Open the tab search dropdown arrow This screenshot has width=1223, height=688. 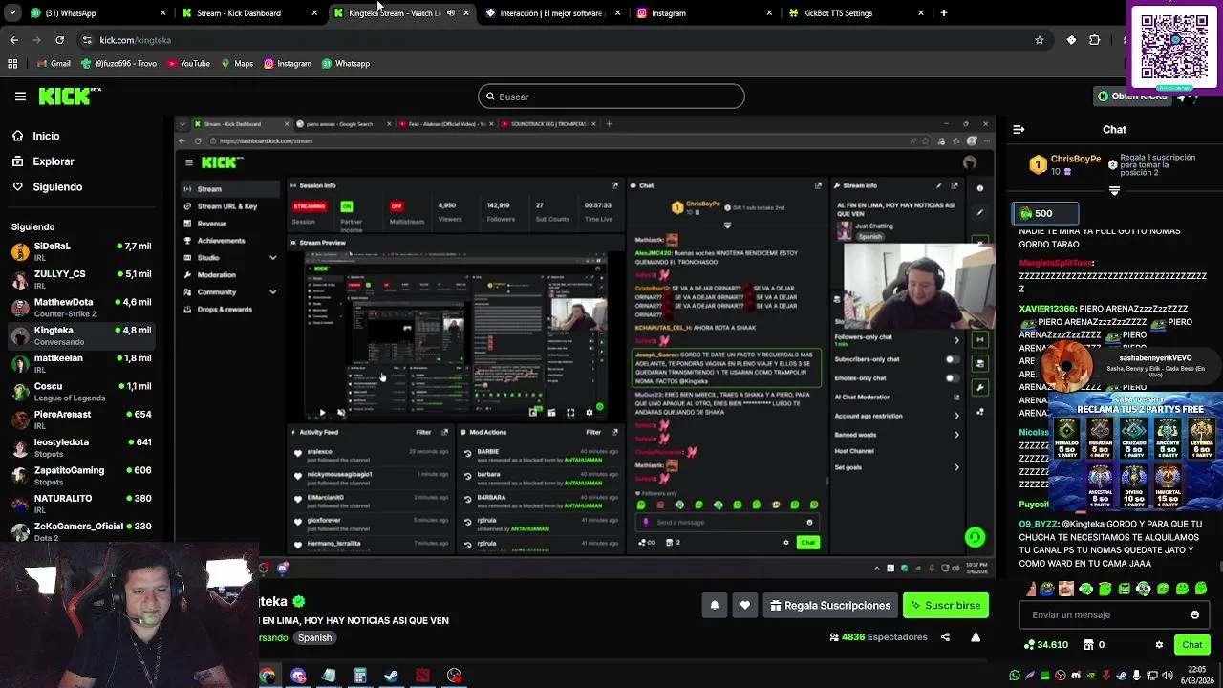point(13,13)
